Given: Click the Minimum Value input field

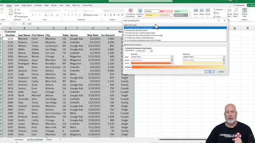Looking at the screenshot, I should 151,60.
